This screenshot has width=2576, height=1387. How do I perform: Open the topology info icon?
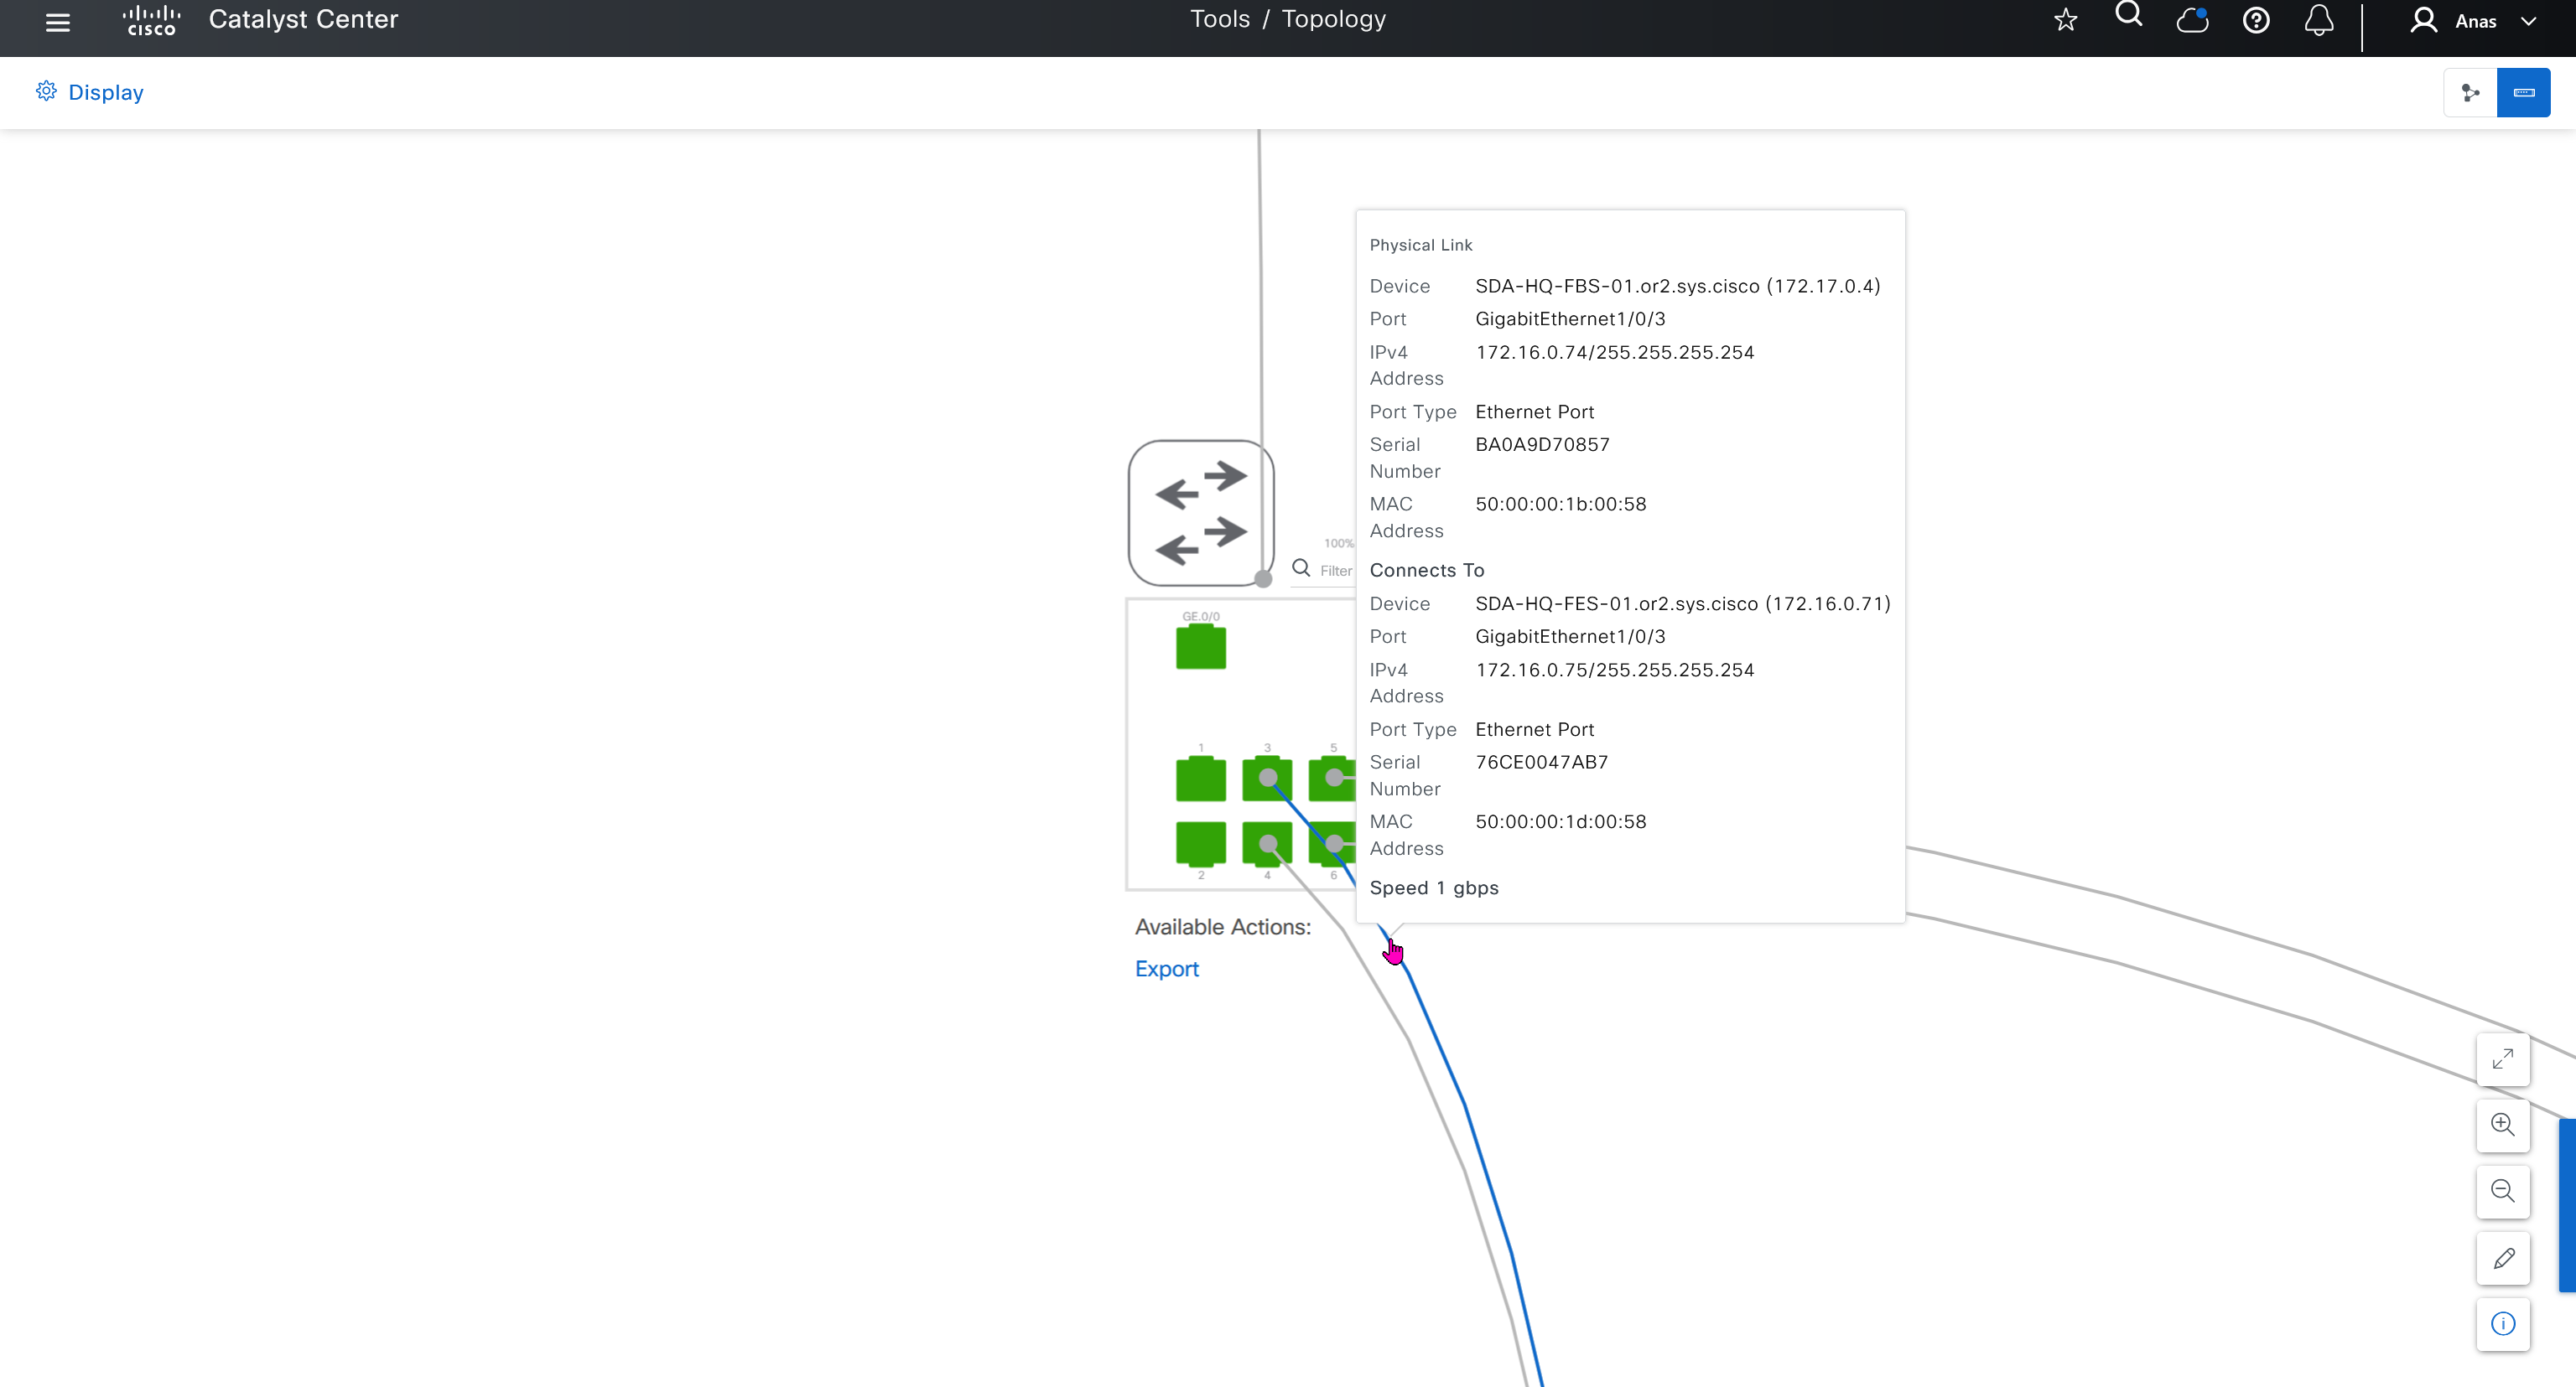[x=2502, y=1324]
